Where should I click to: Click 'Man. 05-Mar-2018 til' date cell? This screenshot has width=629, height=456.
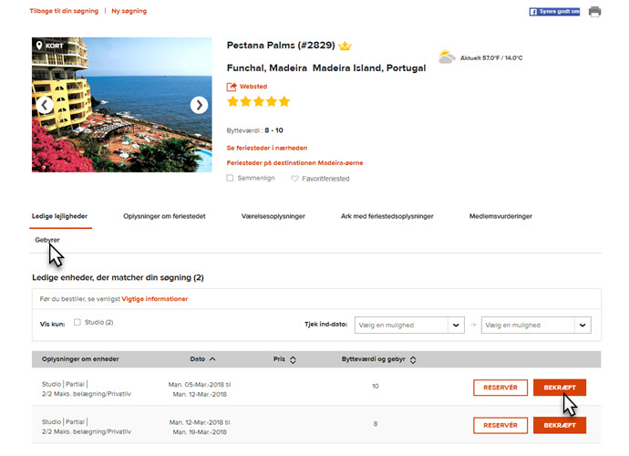point(200,385)
